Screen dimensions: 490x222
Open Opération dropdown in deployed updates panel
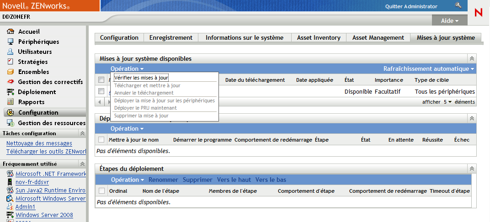[127, 129]
